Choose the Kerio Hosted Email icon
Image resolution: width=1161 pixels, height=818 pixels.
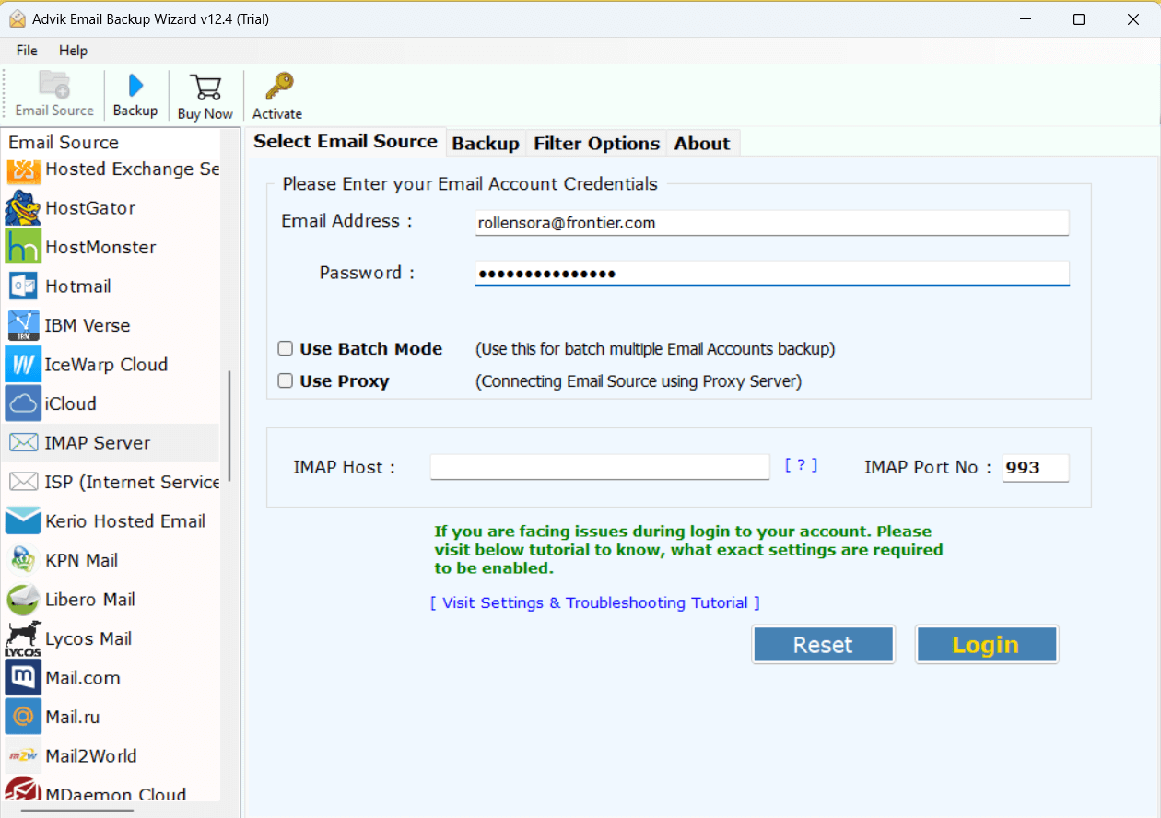[x=23, y=521]
